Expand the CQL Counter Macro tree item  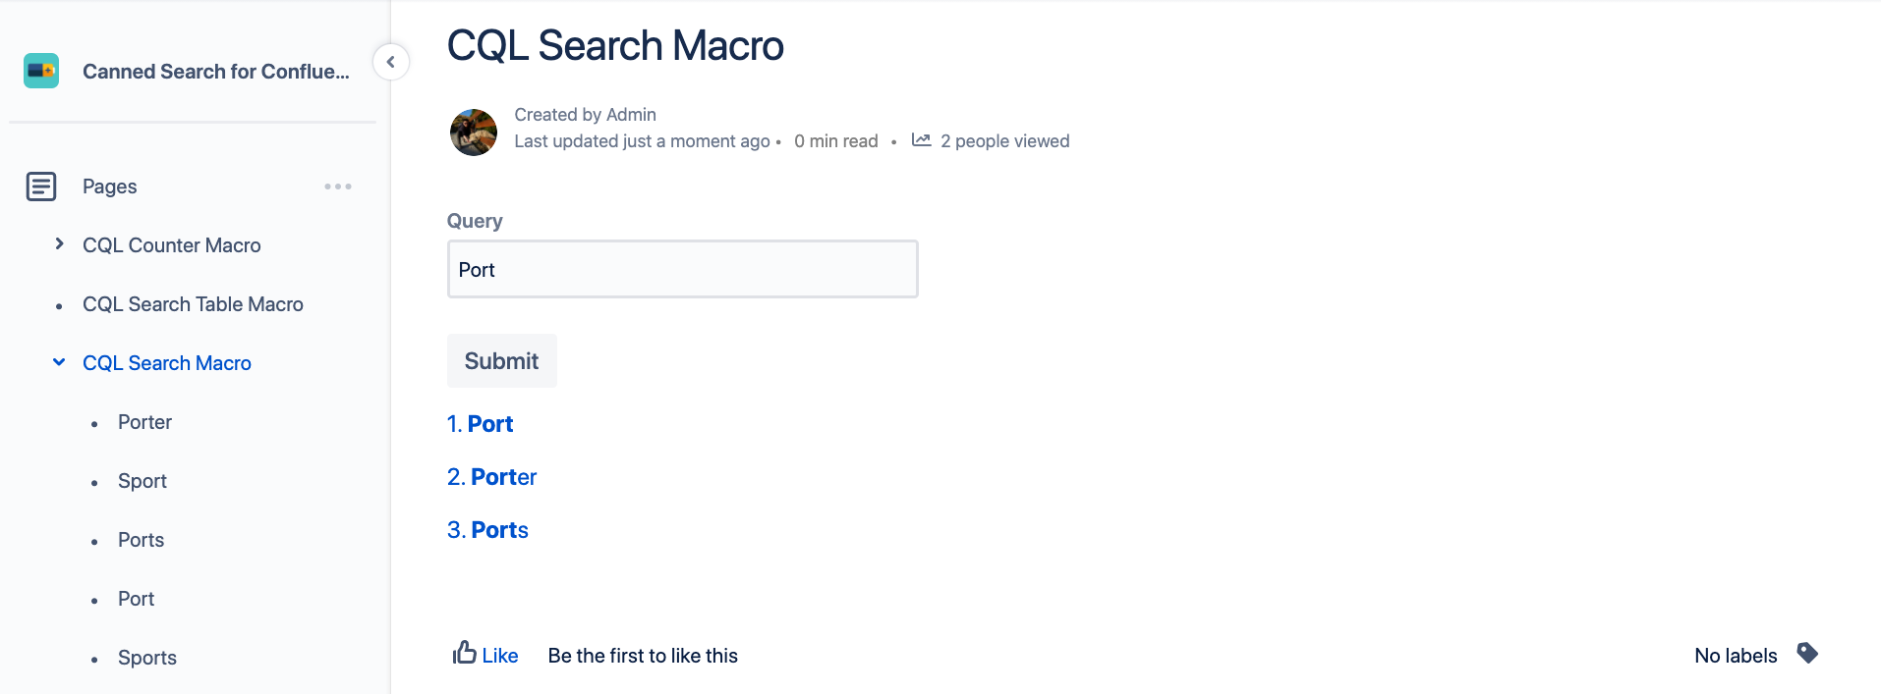[60, 244]
